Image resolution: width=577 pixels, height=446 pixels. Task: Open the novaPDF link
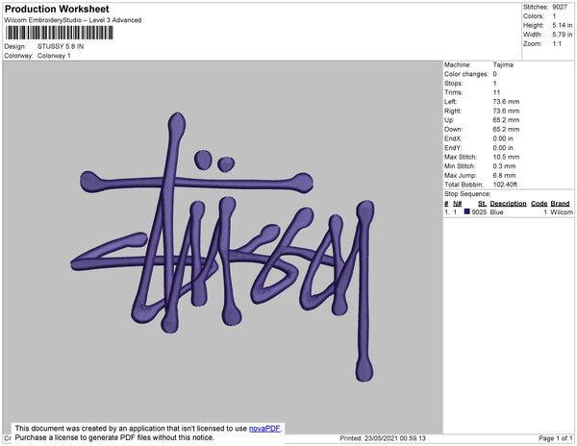point(264,429)
